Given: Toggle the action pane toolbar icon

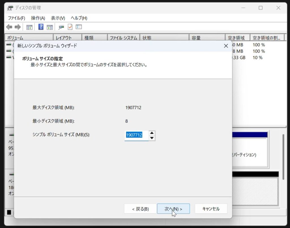Looking at the screenshot, I should pyautogui.click(x=50, y=27).
